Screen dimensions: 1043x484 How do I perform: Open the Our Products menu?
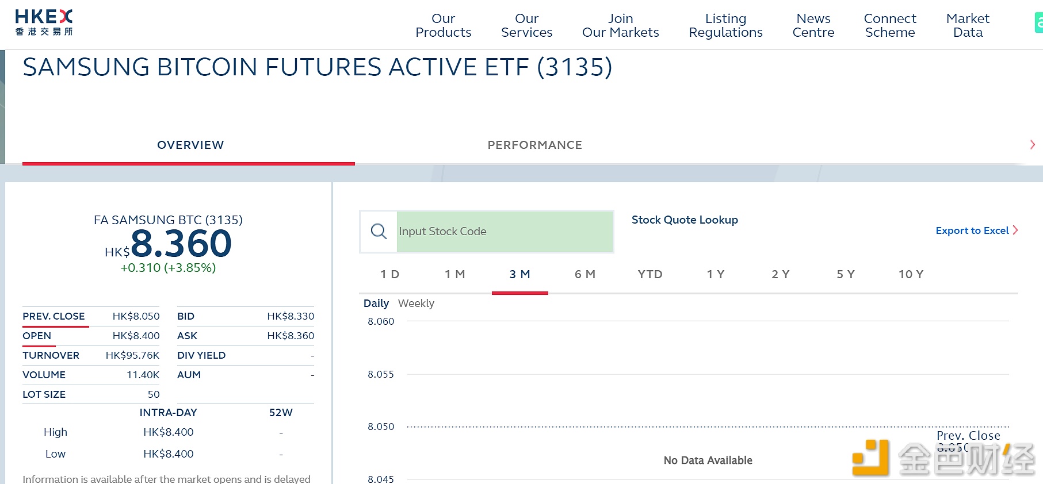tap(443, 25)
